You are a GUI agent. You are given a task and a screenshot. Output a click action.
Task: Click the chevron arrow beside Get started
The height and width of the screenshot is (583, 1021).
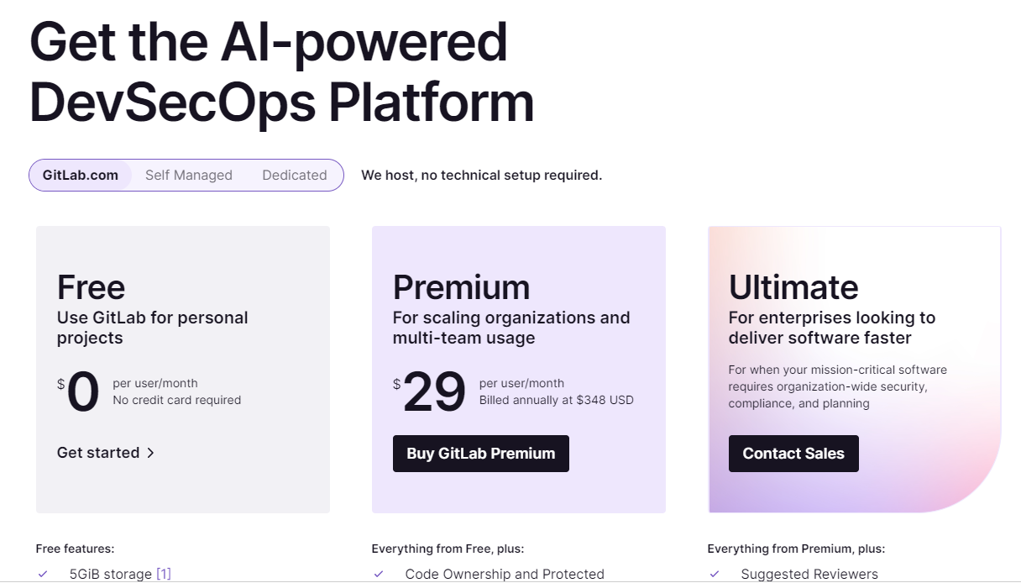(x=151, y=453)
